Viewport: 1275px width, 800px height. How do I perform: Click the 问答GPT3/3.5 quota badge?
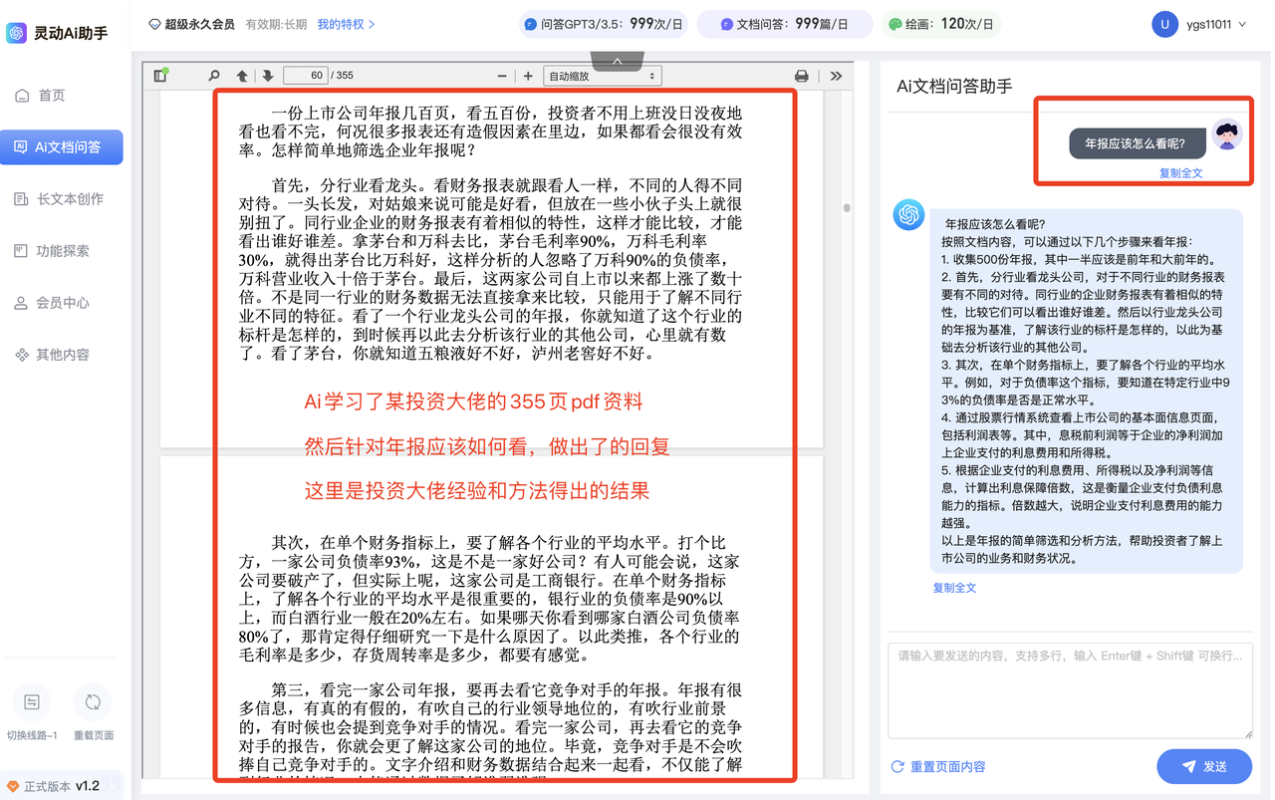tap(603, 24)
